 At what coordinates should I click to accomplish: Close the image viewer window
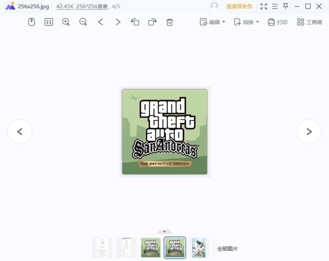(x=319, y=6)
